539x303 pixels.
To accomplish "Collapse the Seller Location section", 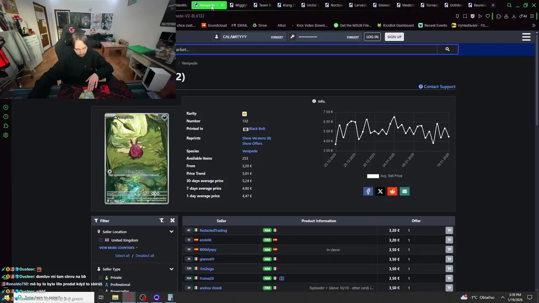I will 171,232.
